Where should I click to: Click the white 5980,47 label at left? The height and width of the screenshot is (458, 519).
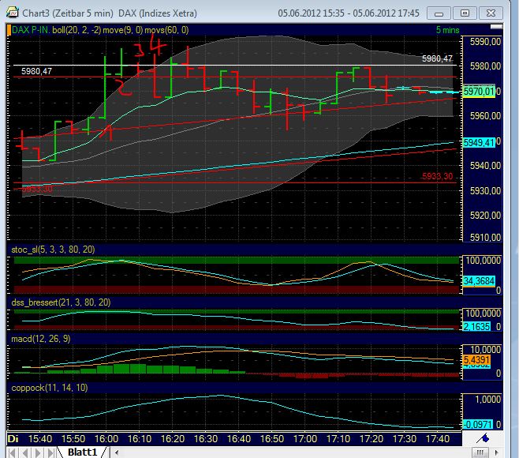(36, 71)
